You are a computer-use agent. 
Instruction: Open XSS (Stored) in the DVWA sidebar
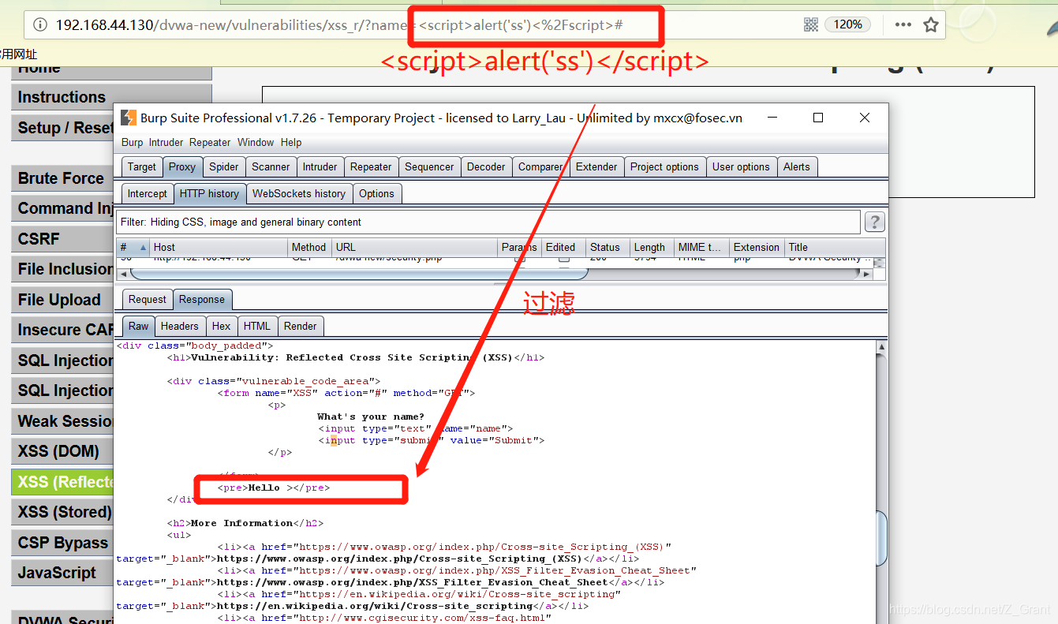tap(62, 512)
